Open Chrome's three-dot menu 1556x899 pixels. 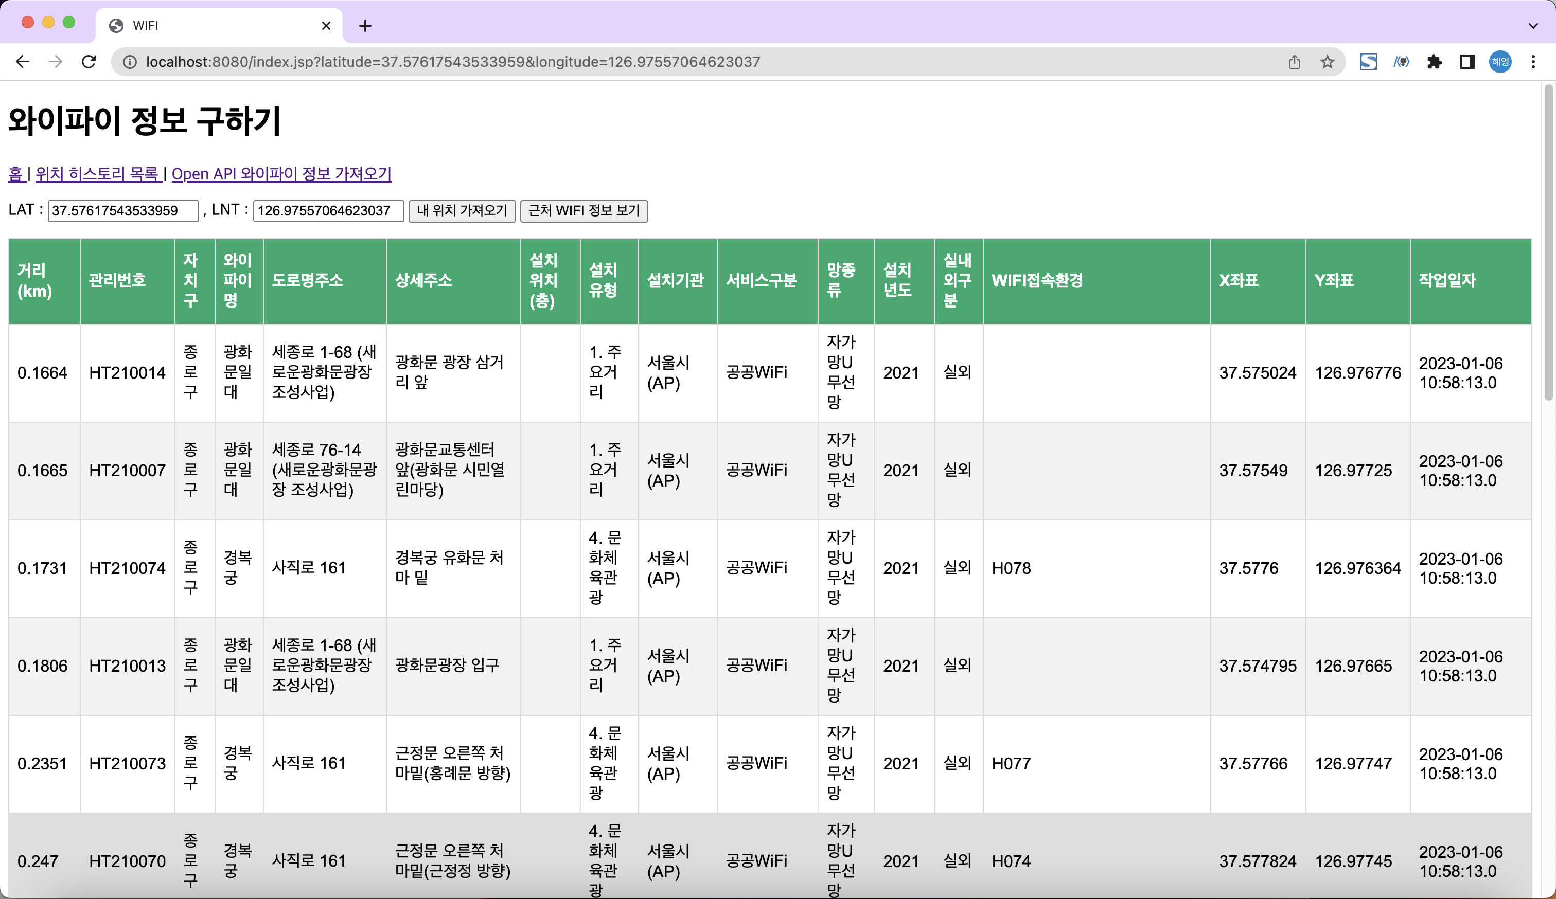point(1534,62)
